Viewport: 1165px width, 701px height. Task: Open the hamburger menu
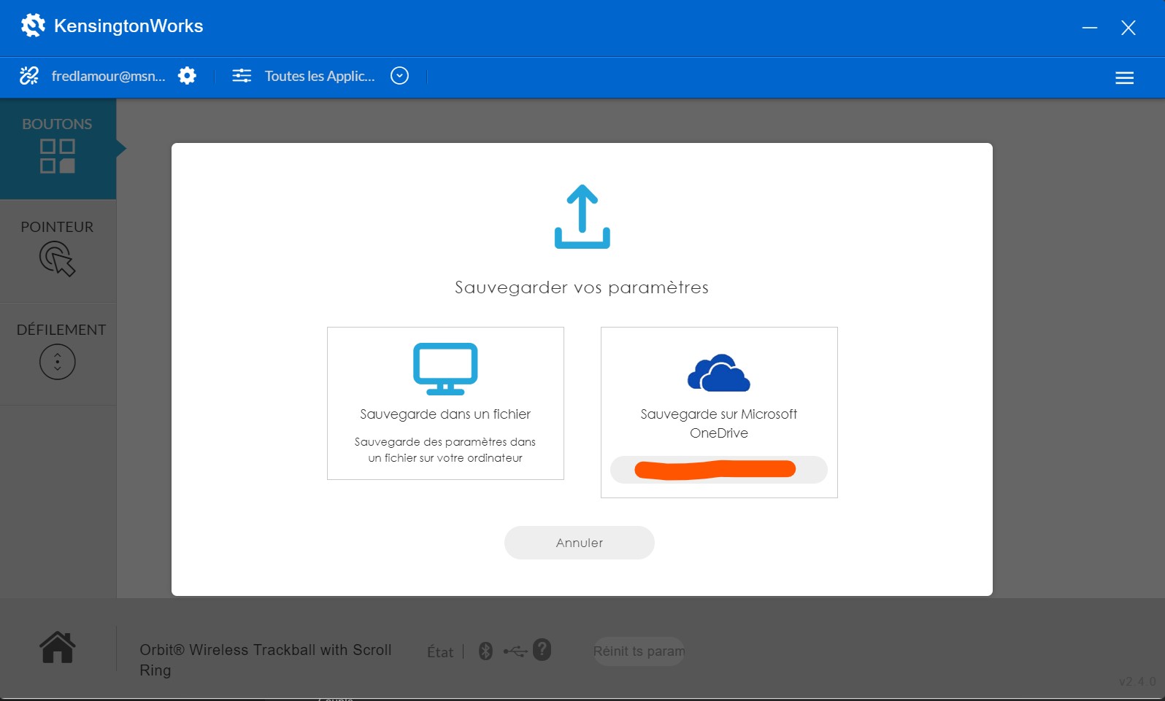click(x=1124, y=78)
